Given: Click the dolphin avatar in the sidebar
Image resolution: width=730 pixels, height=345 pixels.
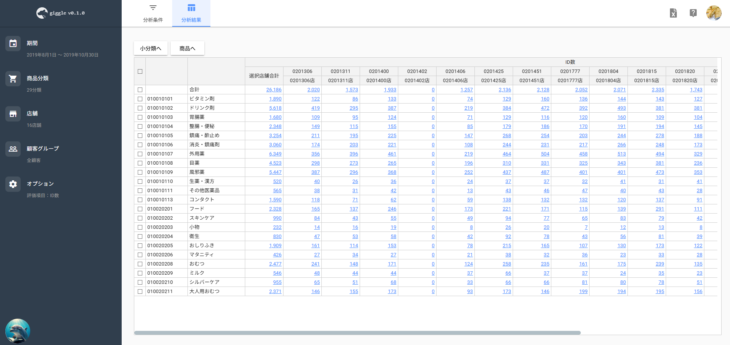Looking at the screenshot, I should (x=18, y=331).
